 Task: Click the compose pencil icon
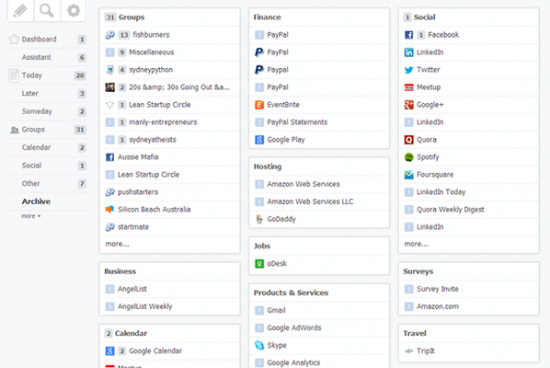[20, 10]
